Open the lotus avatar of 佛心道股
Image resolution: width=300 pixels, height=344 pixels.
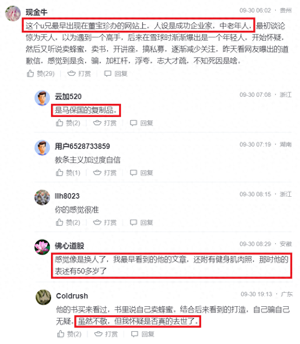coord(42,247)
